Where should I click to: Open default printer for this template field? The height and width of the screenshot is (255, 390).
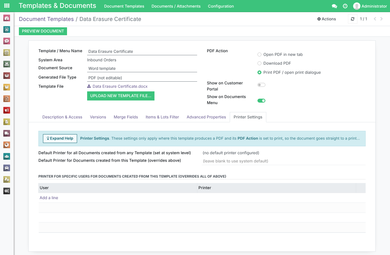click(284, 161)
